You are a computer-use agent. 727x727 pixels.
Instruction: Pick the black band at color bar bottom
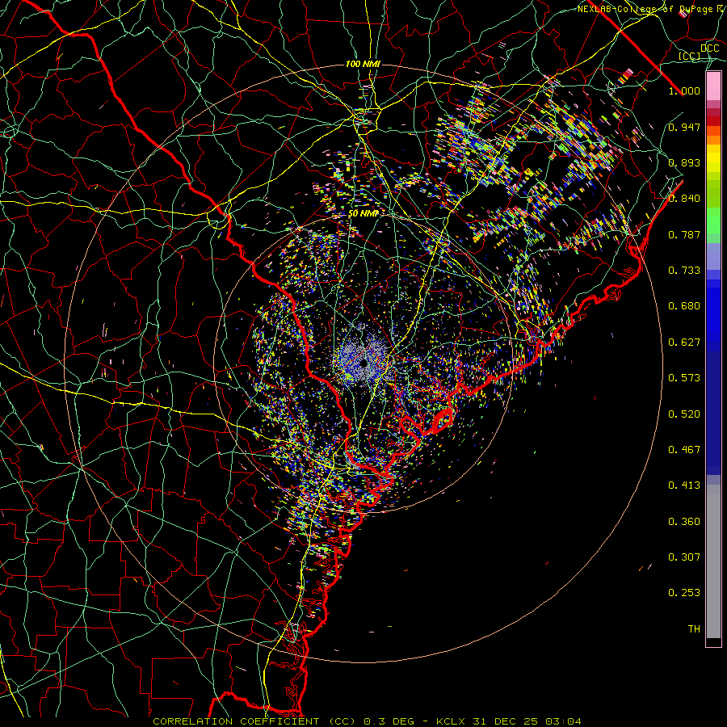(x=713, y=641)
